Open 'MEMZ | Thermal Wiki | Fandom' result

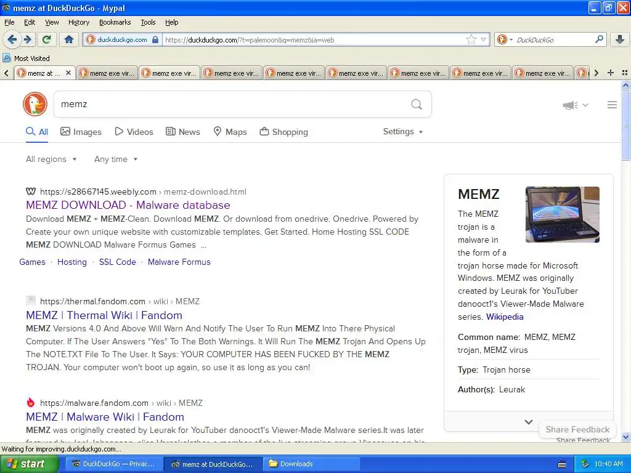(104, 315)
